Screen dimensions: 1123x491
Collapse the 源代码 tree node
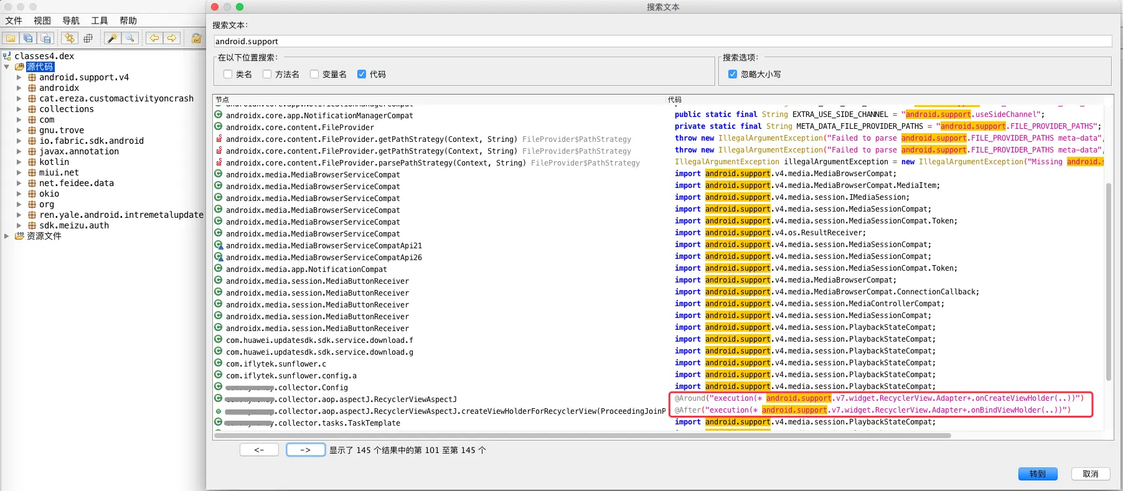coord(7,67)
